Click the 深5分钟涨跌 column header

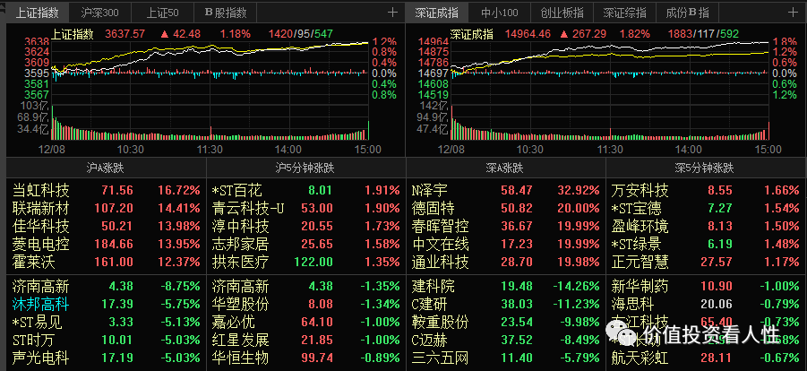705,168
